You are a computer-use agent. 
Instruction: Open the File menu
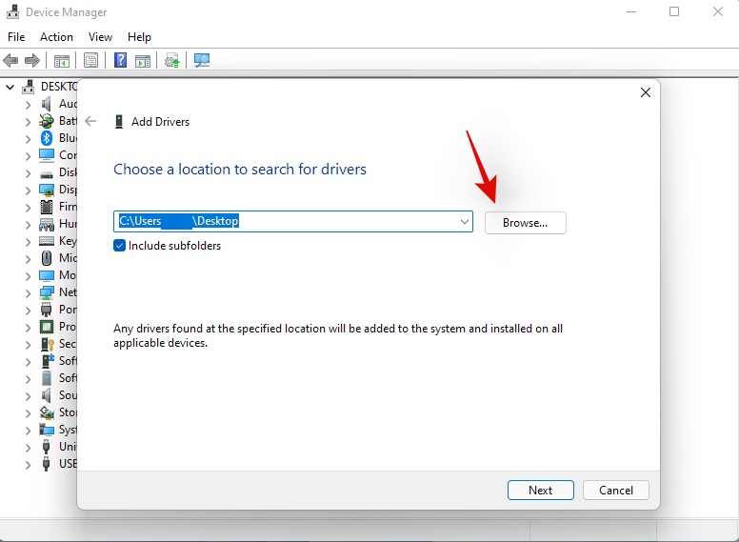click(x=16, y=37)
